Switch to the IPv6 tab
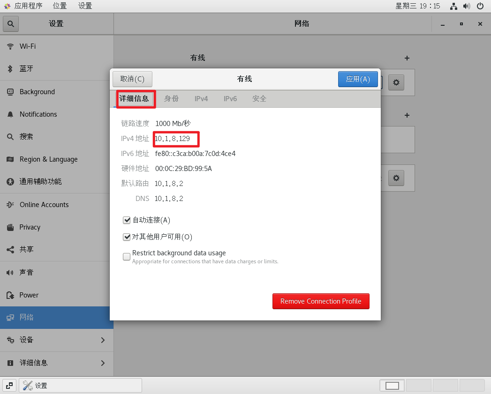 (230, 99)
